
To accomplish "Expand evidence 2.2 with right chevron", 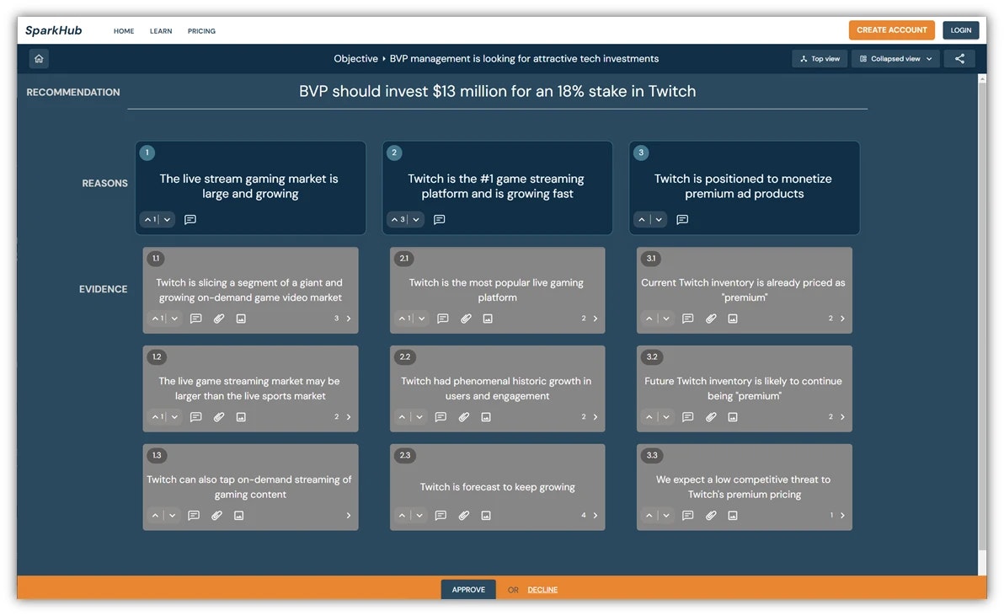I will click(595, 417).
